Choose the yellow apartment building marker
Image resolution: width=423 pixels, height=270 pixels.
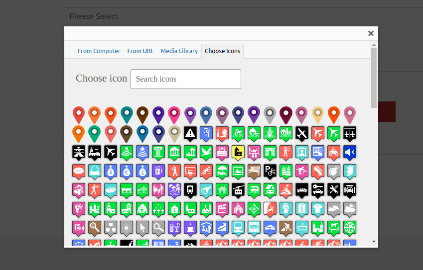pos(238,152)
